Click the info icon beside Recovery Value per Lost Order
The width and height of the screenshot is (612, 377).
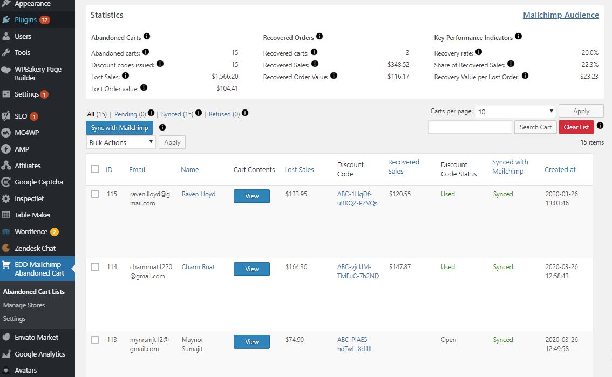click(525, 76)
